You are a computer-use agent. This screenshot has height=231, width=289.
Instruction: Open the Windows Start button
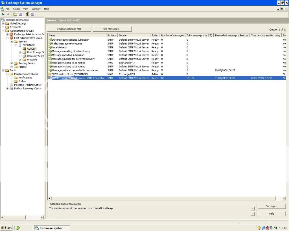(x=6, y=228)
